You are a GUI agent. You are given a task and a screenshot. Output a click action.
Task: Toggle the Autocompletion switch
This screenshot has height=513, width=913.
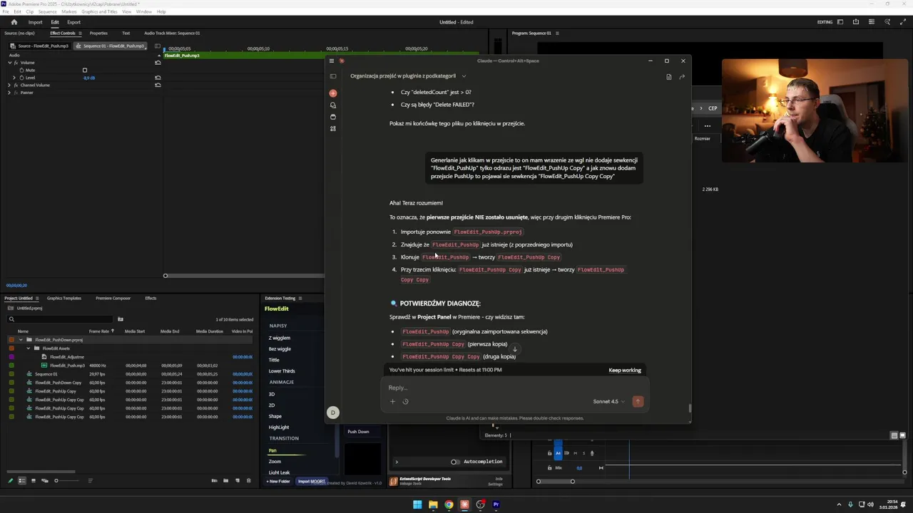click(x=455, y=462)
